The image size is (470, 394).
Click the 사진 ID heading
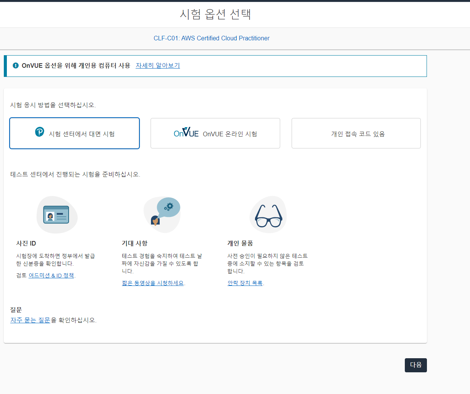click(x=26, y=243)
